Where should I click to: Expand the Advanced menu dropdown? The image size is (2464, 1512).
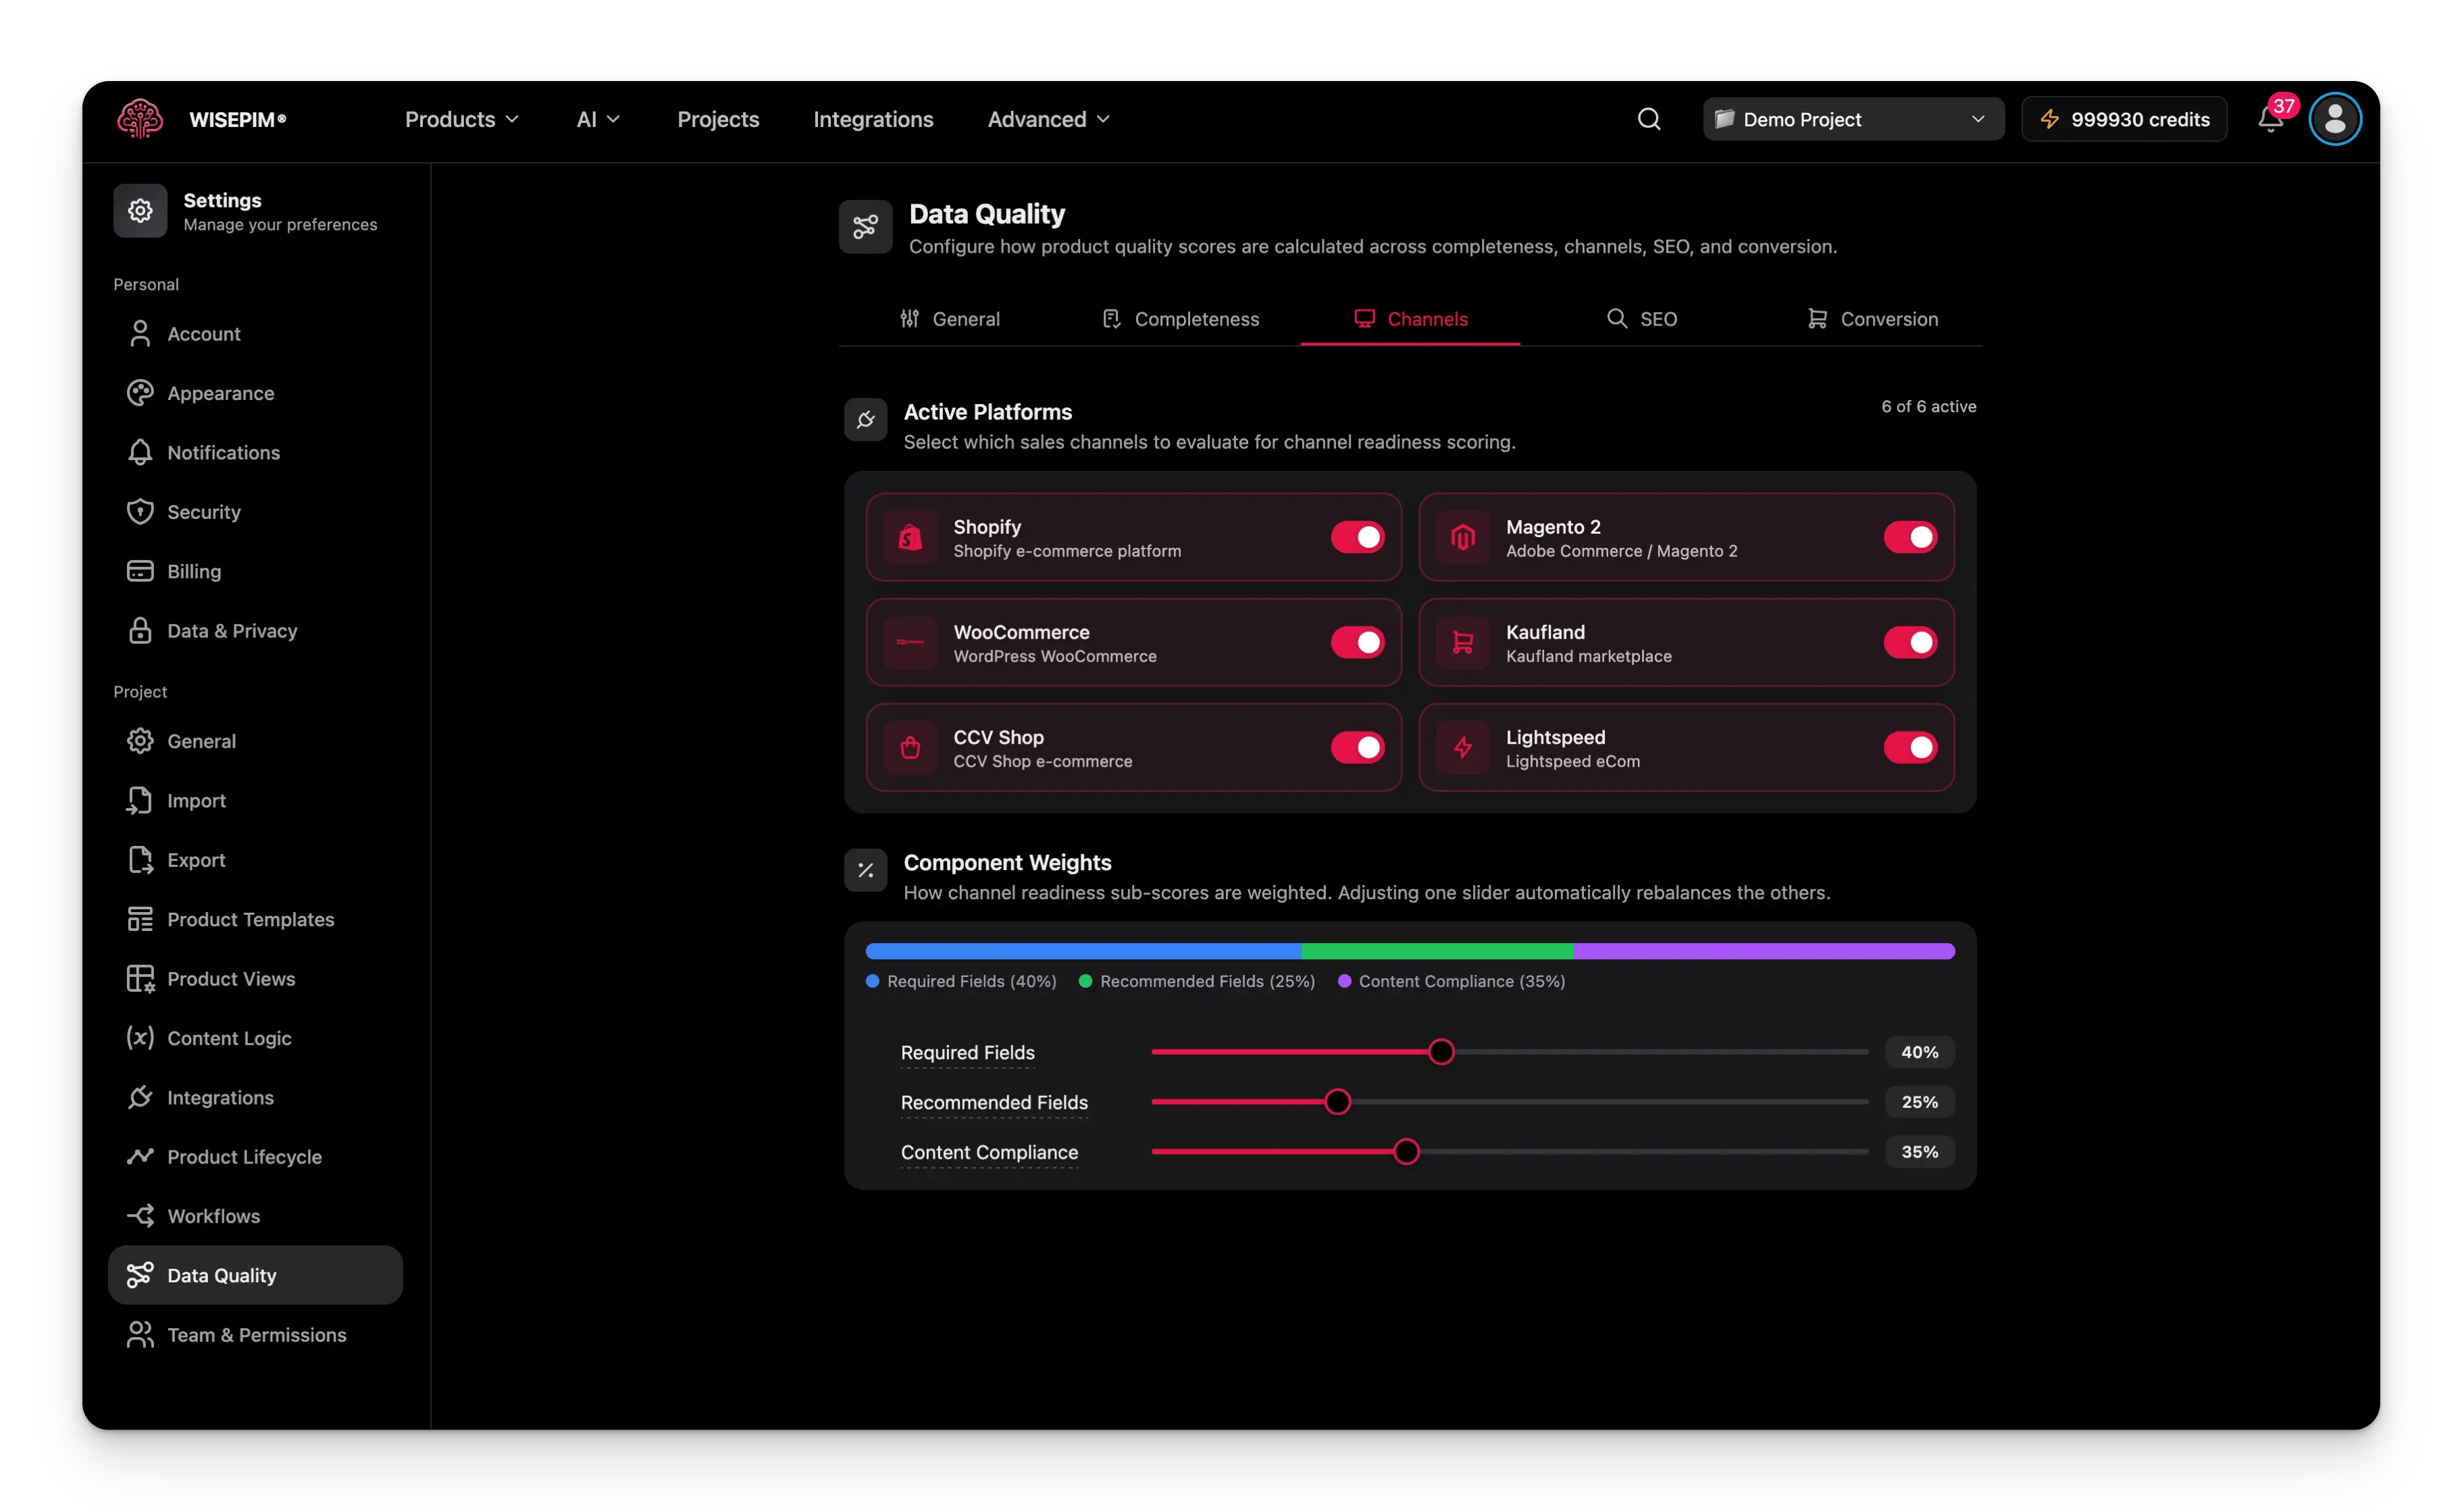(1049, 119)
